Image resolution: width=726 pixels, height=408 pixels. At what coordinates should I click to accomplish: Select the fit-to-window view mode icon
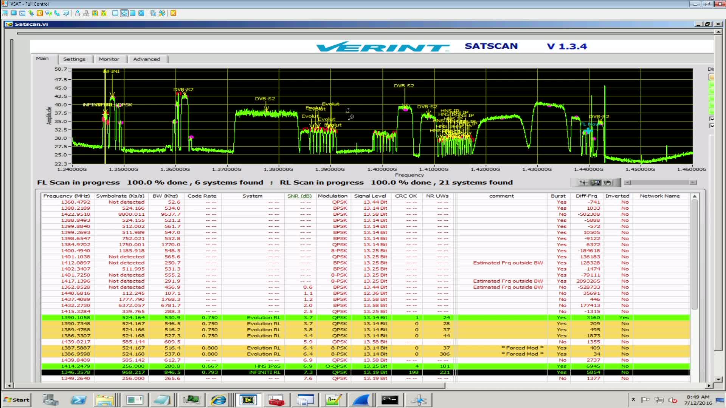tap(124, 13)
